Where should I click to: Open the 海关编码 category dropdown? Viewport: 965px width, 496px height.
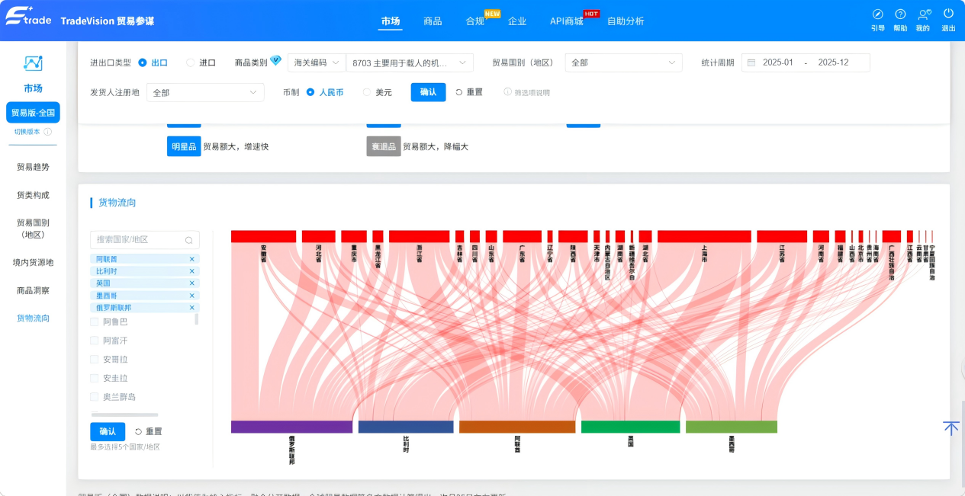(317, 62)
